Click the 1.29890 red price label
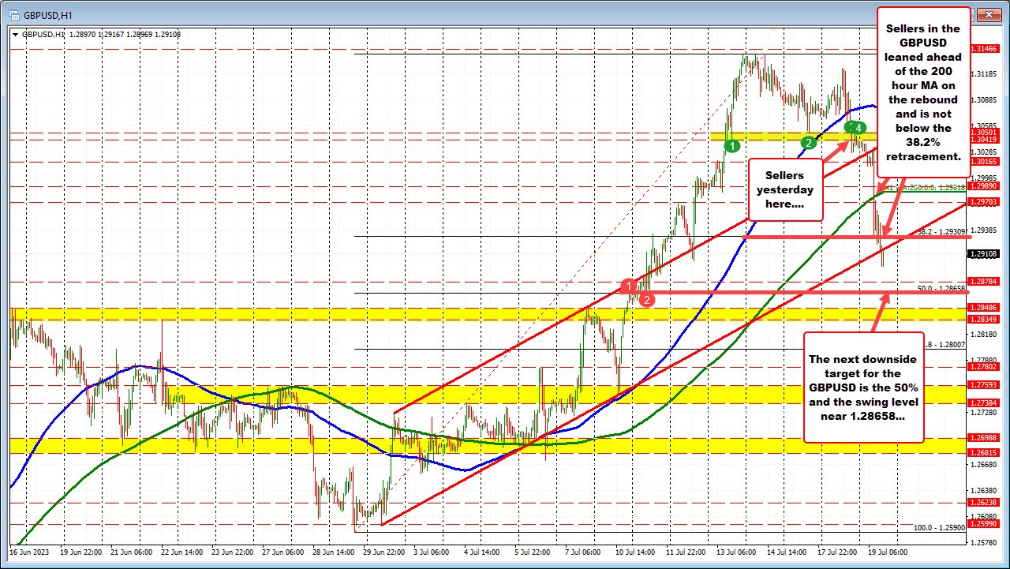 (x=984, y=186)
